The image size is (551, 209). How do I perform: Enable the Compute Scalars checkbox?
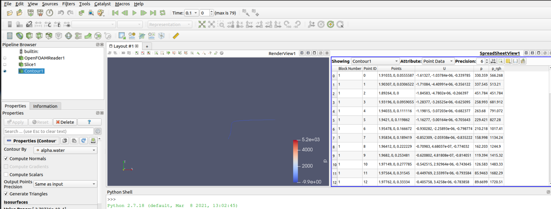[x=6, y=175]
